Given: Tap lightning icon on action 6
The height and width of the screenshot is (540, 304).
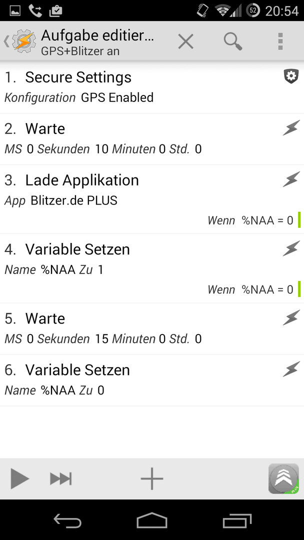Looking at the screenshot, I should 291,369.
